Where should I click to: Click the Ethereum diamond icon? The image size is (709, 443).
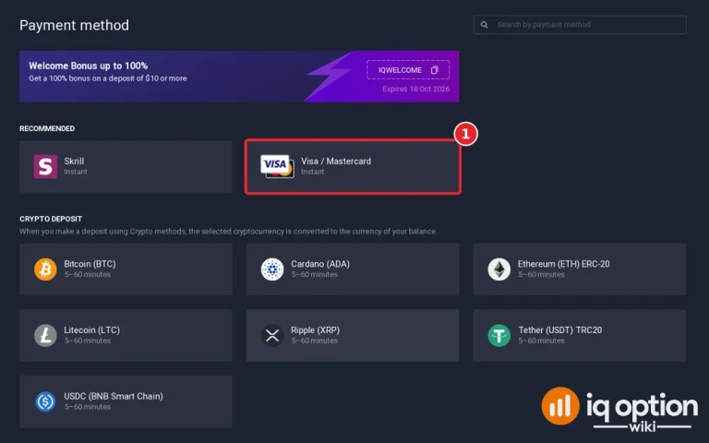499,269
